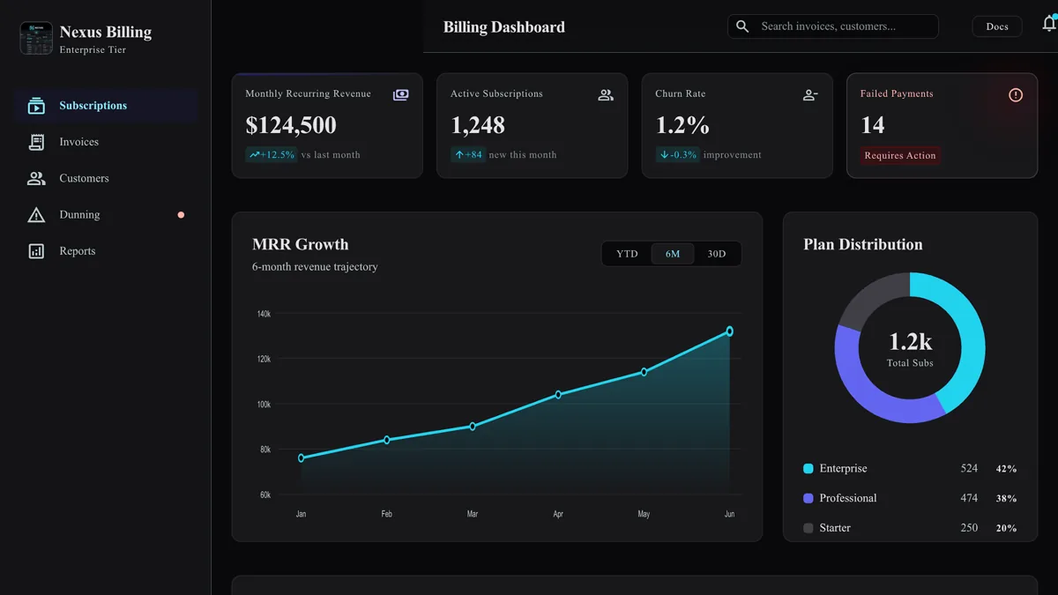The height and width of the screenshot is (595, 1058).
Task: Click the Enterprise cyan legend swatch
Action: coord(808,469)
